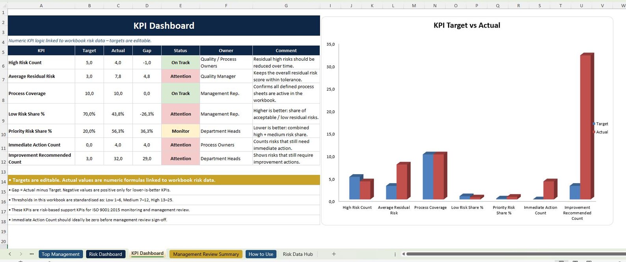Screen dimensions: 626x262
Task: Open the How to Use sheet tab
Action: tap(261, 254)
